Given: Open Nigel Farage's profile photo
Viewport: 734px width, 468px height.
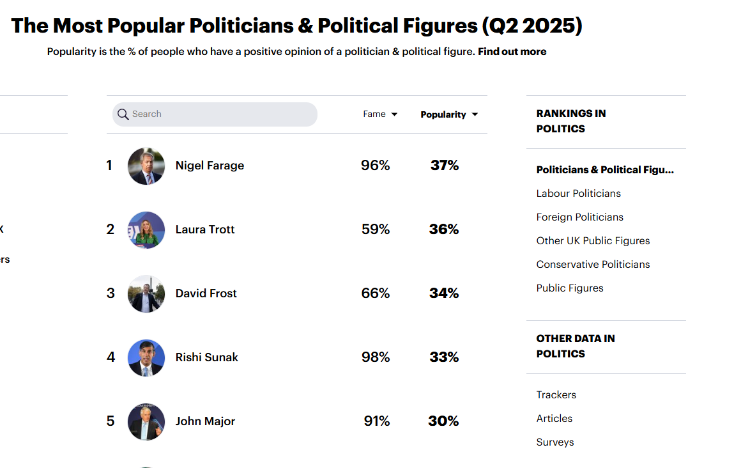Looking at the screenshot, I should 146,166.
